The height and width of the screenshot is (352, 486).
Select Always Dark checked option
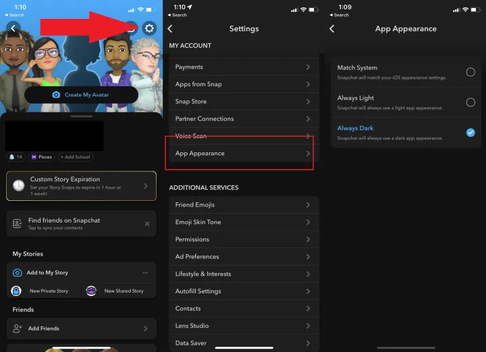[x=470, y=133]
